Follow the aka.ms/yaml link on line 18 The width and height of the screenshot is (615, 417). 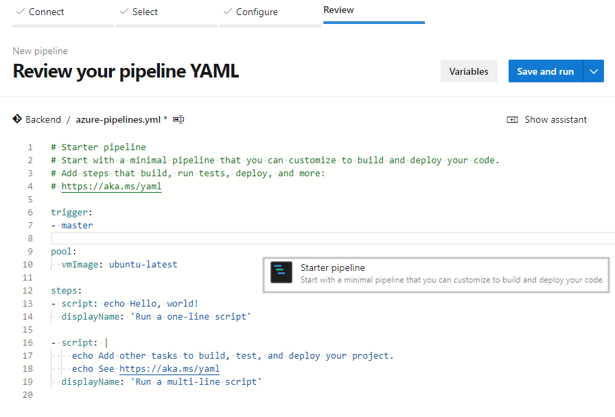click(170, 368)
